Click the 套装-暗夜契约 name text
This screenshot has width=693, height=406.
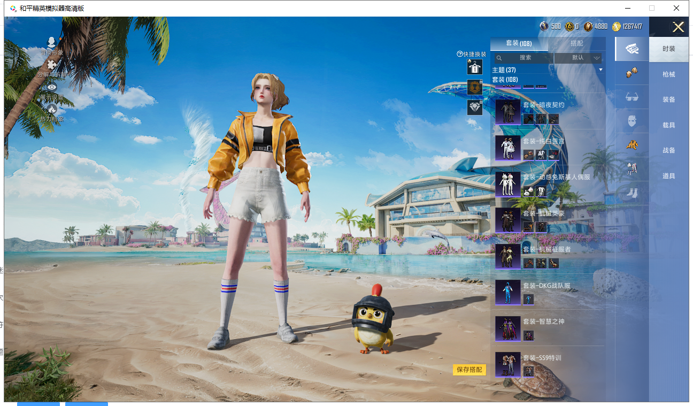544,105
